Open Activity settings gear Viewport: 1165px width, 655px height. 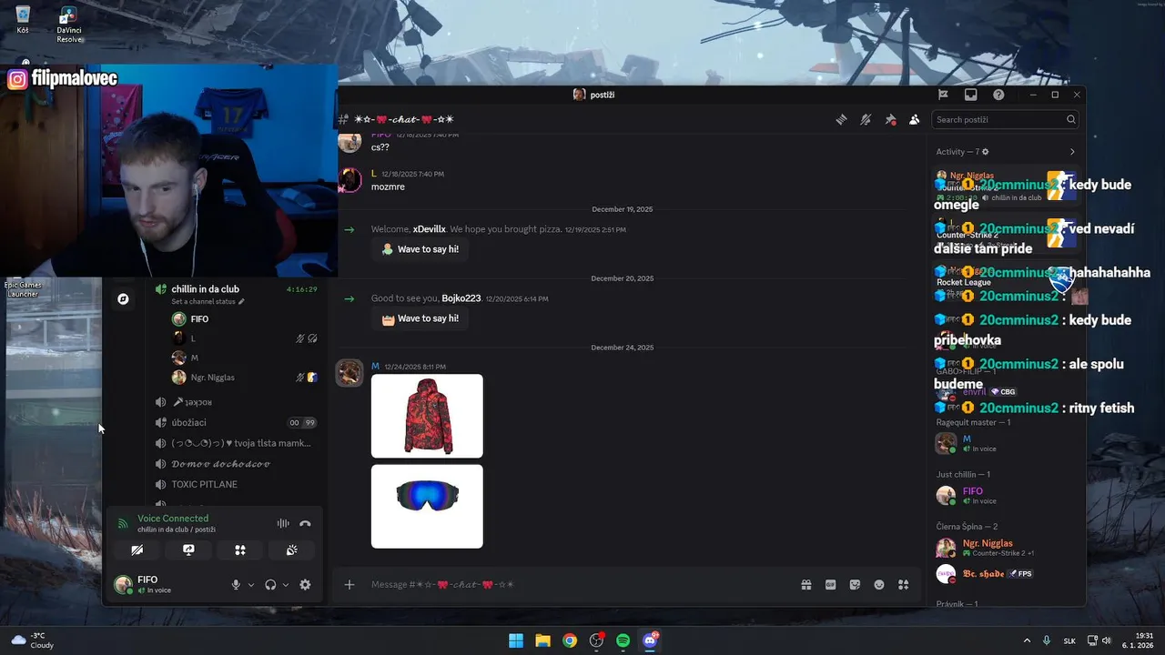[x=985, y=152]
